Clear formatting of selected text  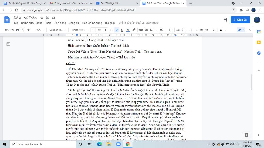click(x=214, y=30)
